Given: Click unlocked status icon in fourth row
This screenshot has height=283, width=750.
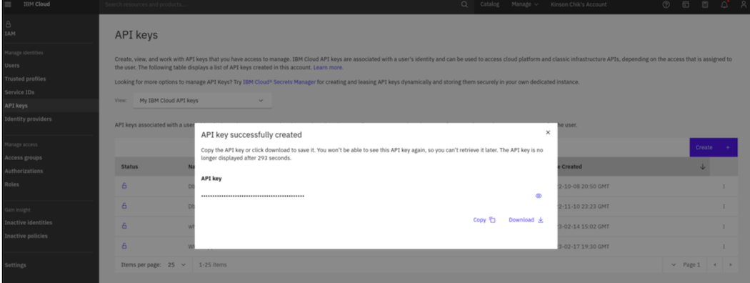Looking at the screenshot, I should (124, 246).
